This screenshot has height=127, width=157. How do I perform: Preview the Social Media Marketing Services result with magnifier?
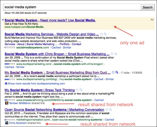click(105, 34)
